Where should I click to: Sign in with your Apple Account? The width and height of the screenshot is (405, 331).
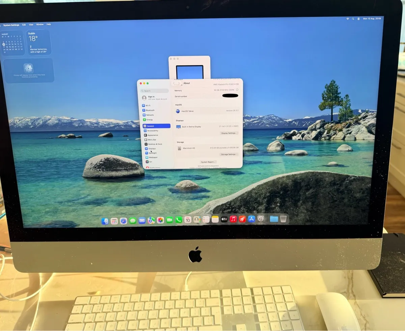point(154,98)
